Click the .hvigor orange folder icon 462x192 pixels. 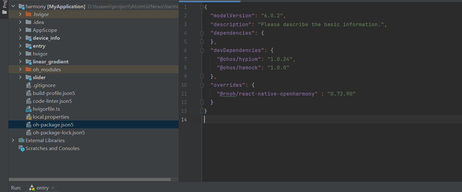pos(28,14)
